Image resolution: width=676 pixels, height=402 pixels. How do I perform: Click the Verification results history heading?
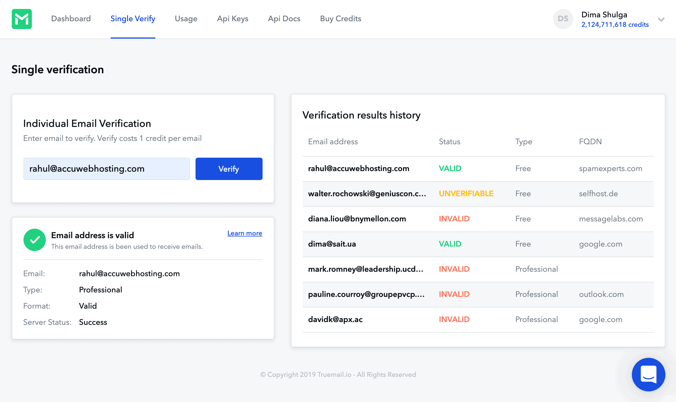click(361, 115)
